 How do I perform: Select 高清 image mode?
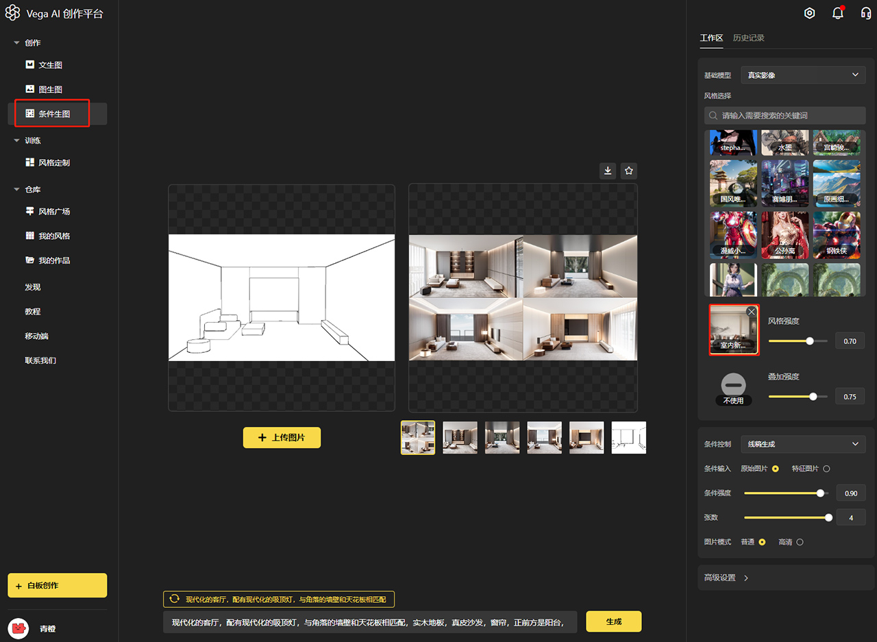[x=800, y=542]
